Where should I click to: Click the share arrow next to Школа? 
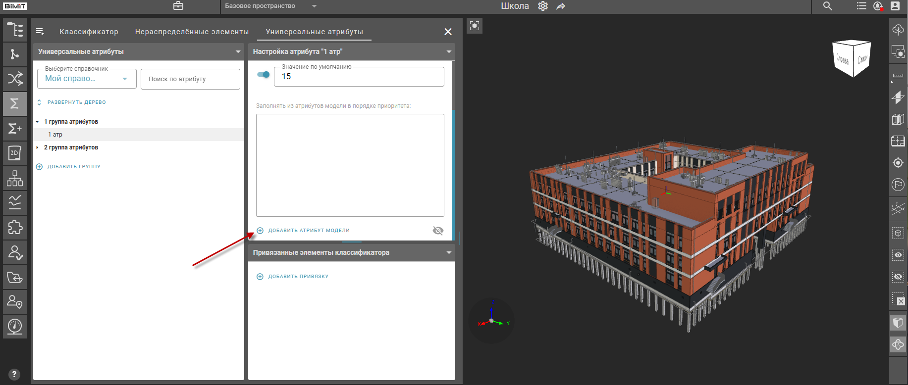[561, 6]
